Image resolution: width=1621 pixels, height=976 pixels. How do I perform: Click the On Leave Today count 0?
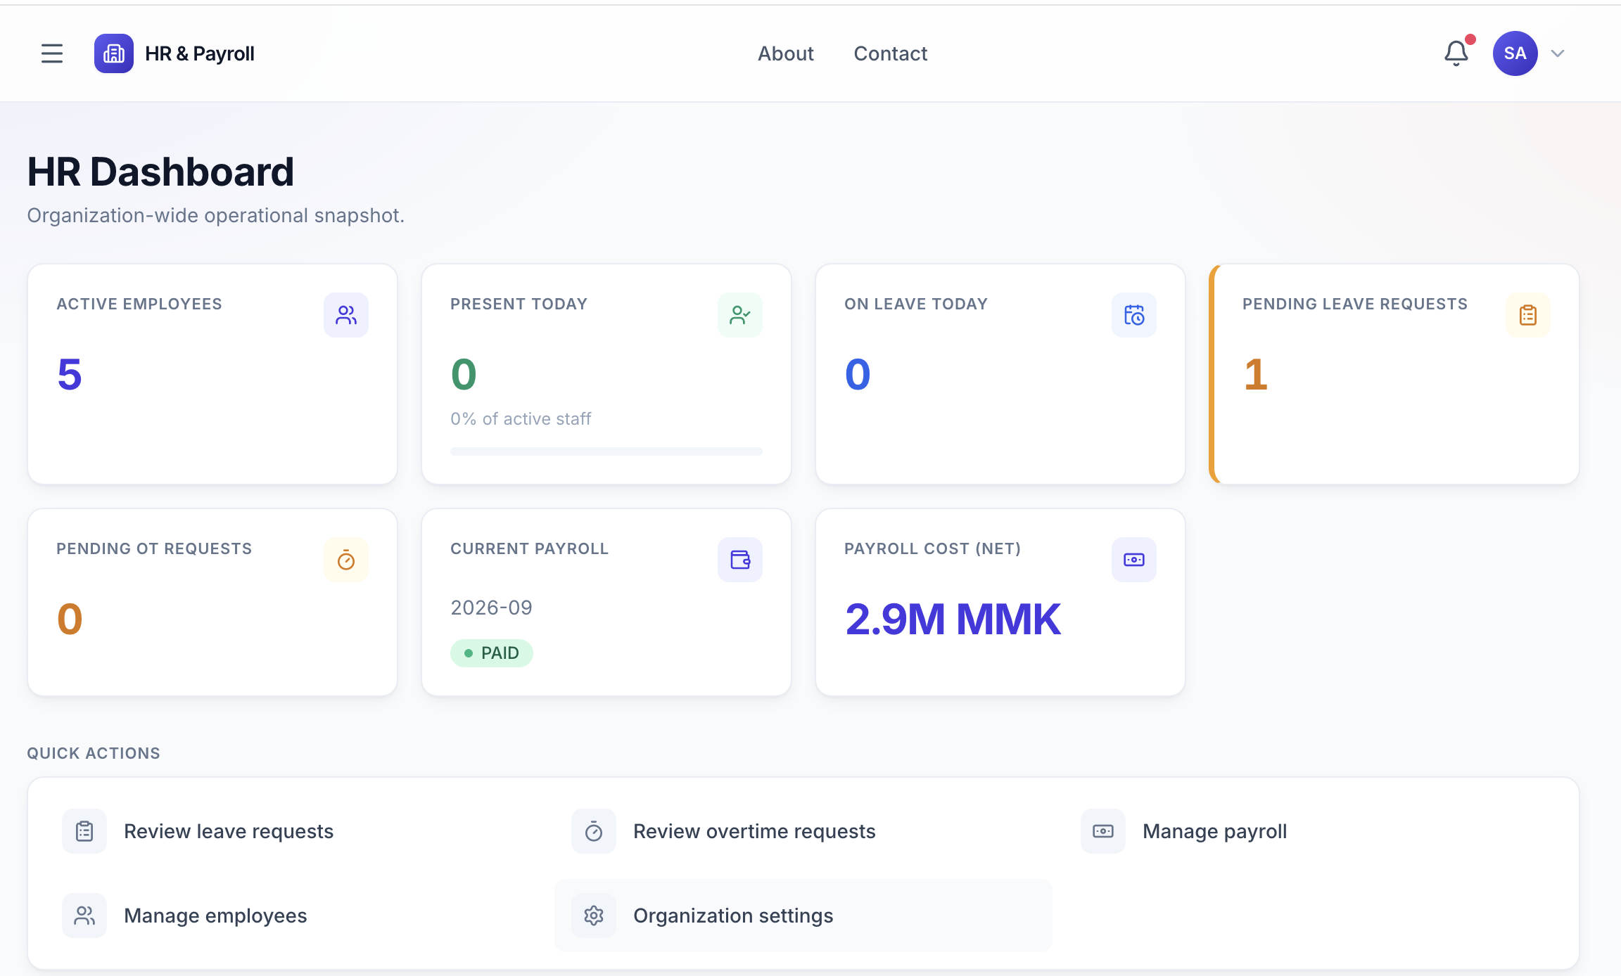pos(858,374)
